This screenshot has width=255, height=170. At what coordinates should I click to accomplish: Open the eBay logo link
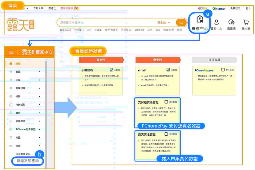point(203,8)
